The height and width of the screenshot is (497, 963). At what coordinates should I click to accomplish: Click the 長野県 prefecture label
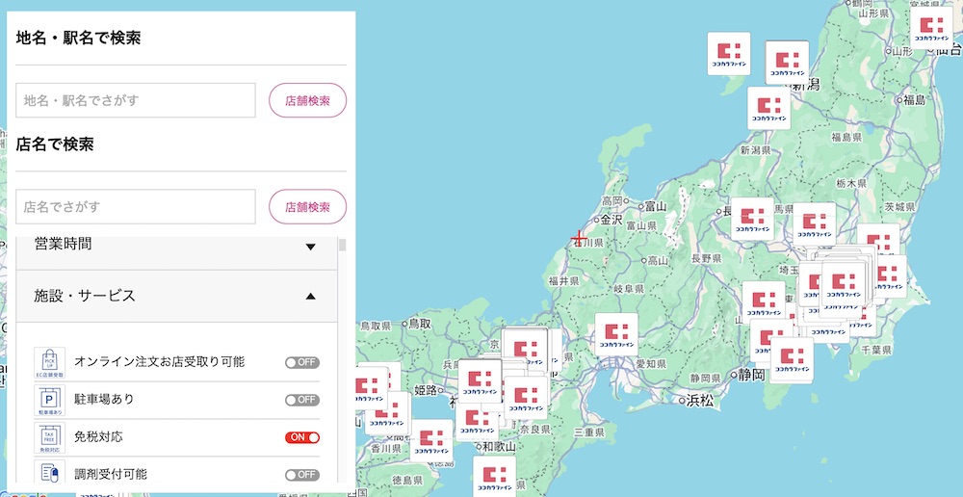(x=706, y=258)
